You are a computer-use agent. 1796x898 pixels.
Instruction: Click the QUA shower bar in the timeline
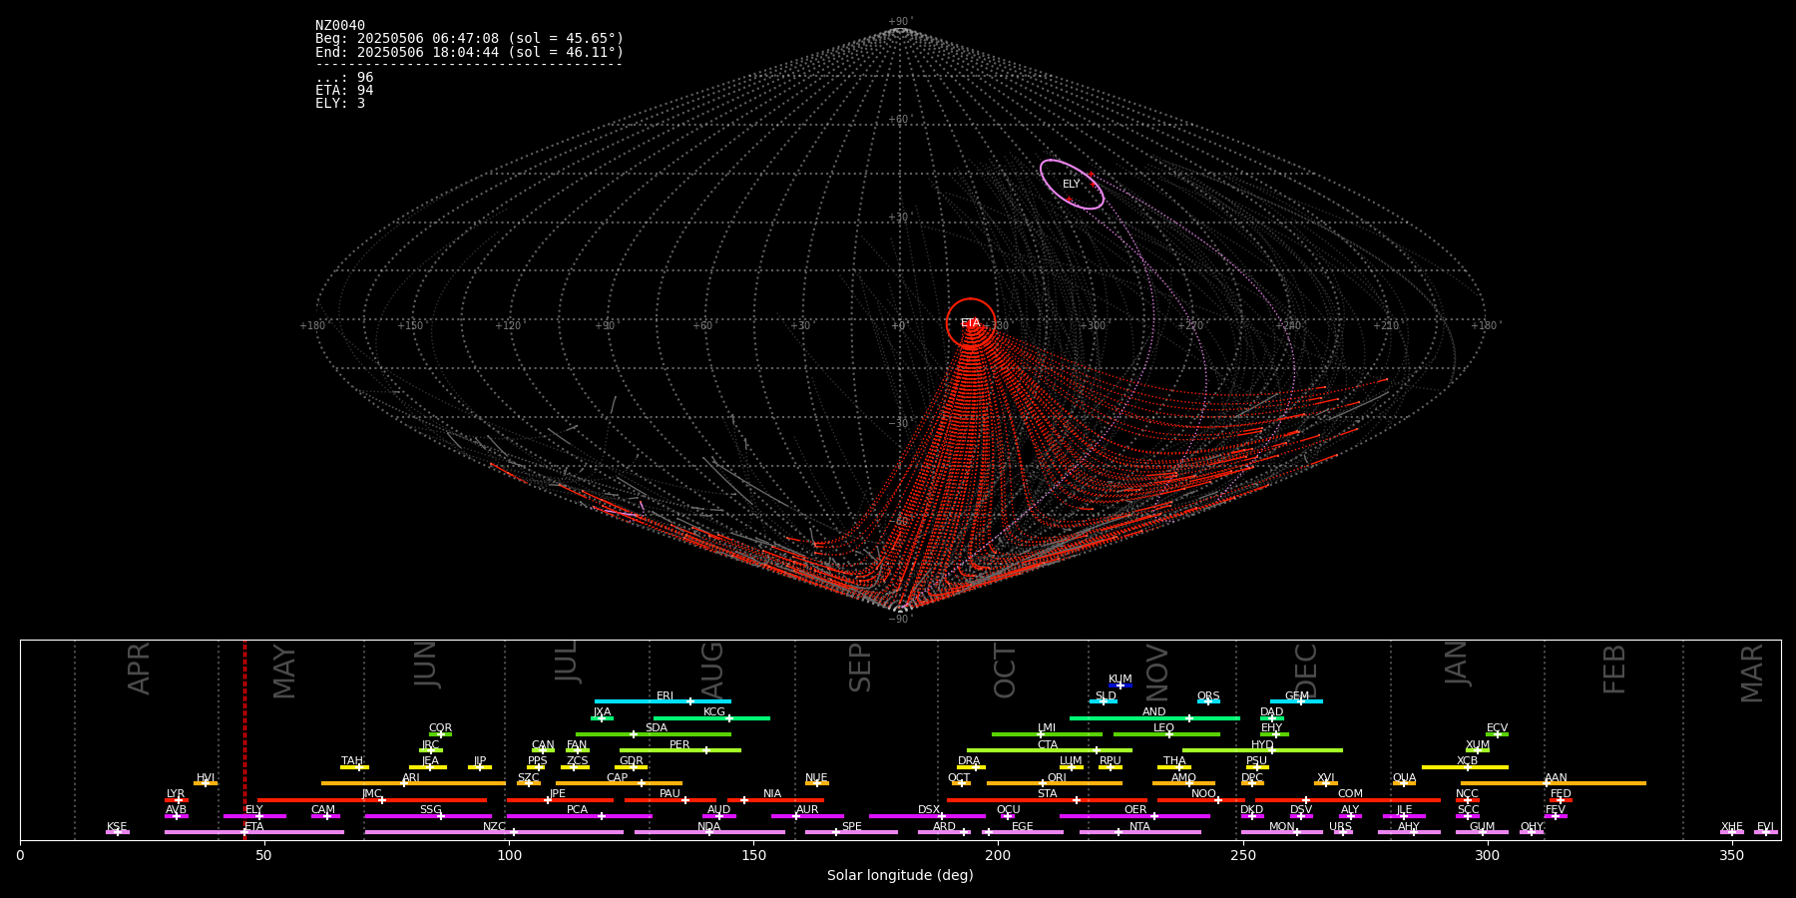1404,783
